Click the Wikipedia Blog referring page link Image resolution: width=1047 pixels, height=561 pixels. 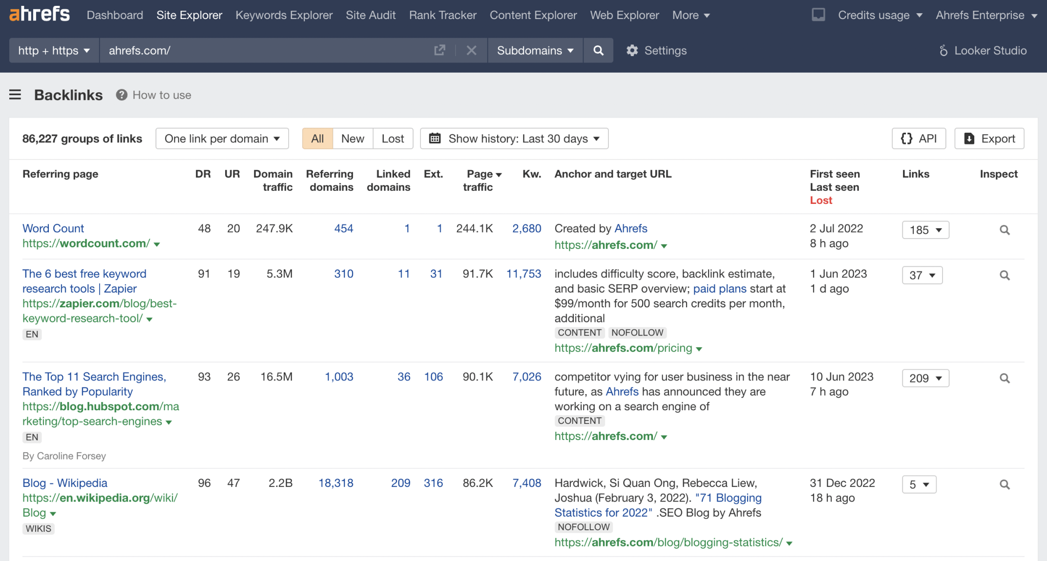[64, 483]
